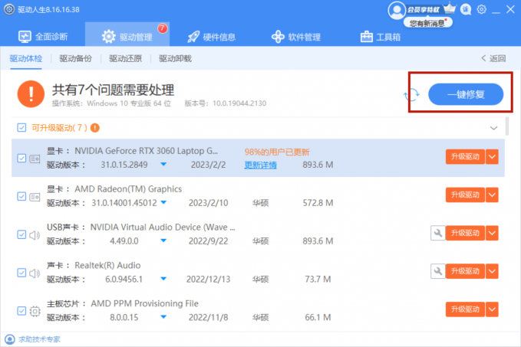
Task: Uncheck the AMD Radeon Graphics driver
Action: coord(21,196)
